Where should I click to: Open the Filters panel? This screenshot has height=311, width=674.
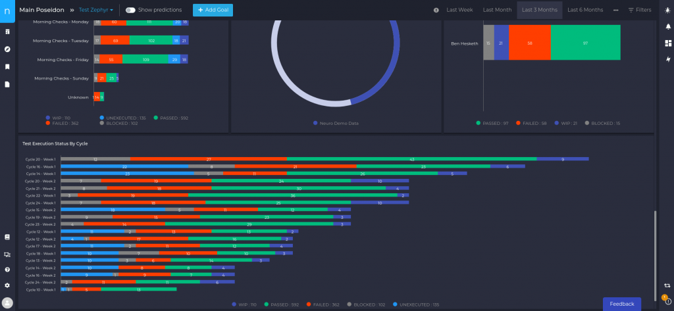(640, 10)
